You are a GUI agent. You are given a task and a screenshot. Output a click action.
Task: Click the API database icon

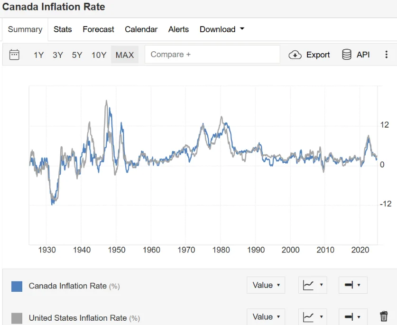347,55
